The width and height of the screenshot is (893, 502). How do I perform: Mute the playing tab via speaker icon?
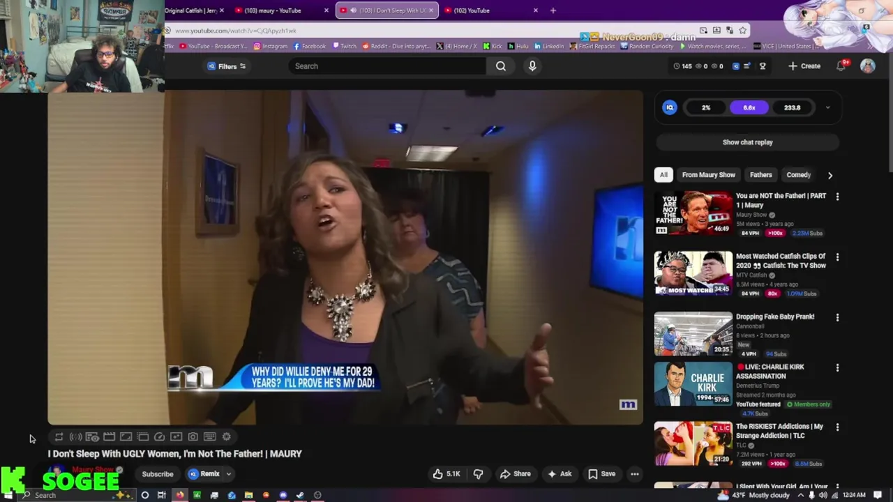point(353,10)
